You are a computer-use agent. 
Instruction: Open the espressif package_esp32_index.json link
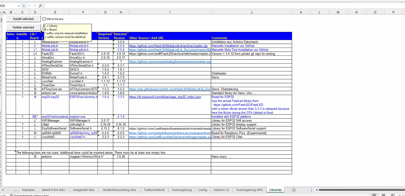(x=165, y=97)
